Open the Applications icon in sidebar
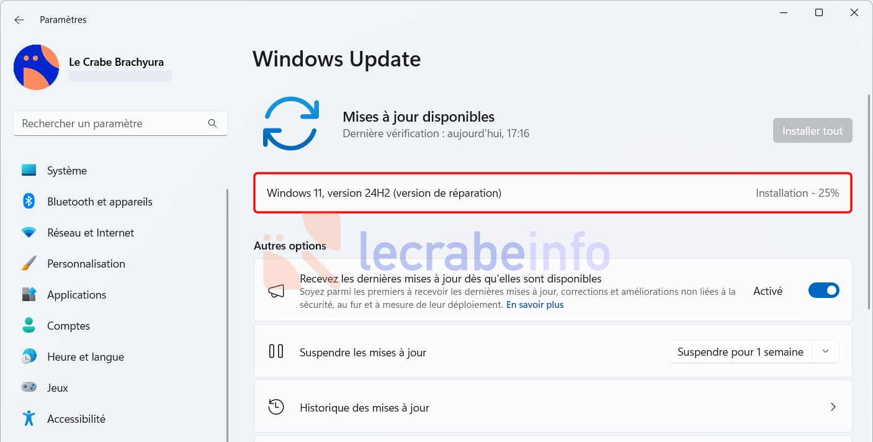The image size is (873, 442). coord(29,294)
